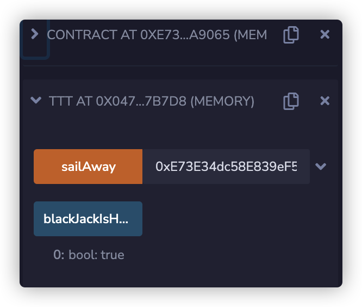Remove the TTT deployed contract instance
The image size is (362, 307).
tap(325, 101)
